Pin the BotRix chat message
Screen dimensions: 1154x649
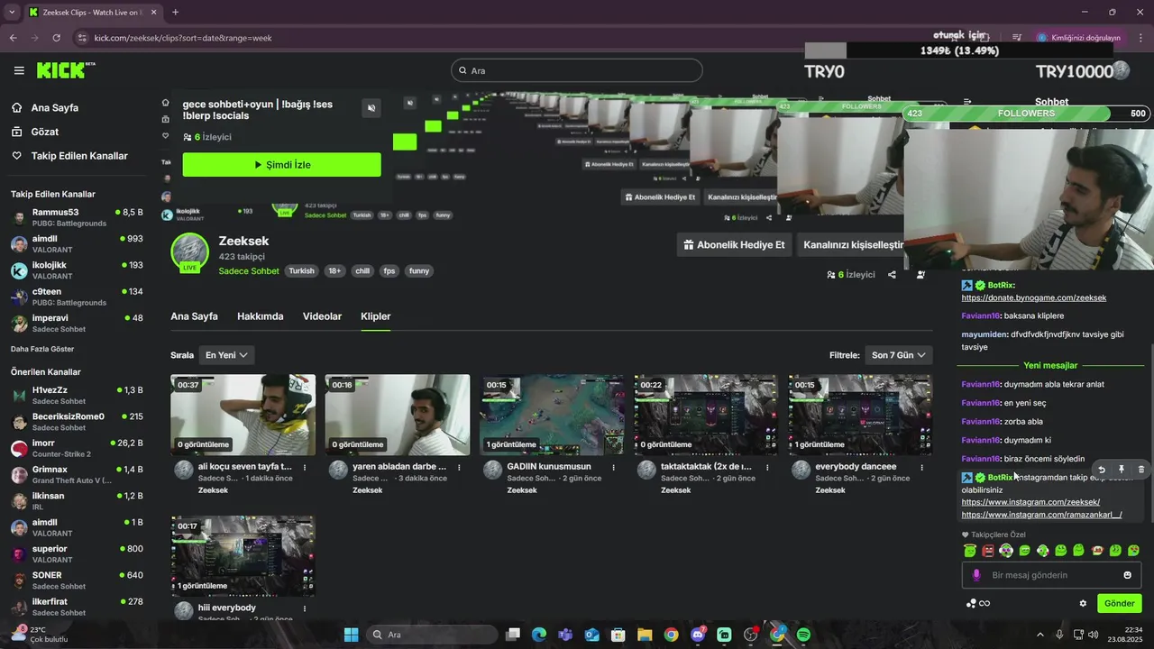click(x=1122, y=470)
